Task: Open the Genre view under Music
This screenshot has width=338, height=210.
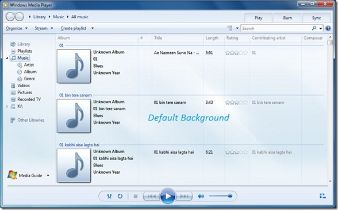Action: [x=26, y=79]
